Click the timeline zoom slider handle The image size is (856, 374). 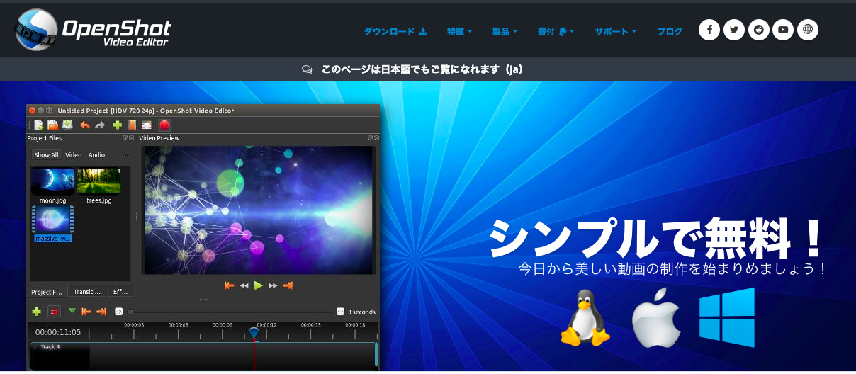click(130, 312)
